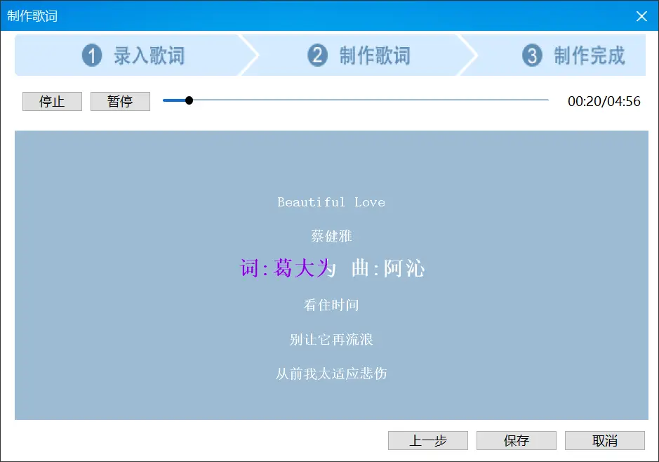Click the lyric line 从前我太适应悲伤
Screen dimensions: 659x462
pyautogui.click(x=331, y=374)
